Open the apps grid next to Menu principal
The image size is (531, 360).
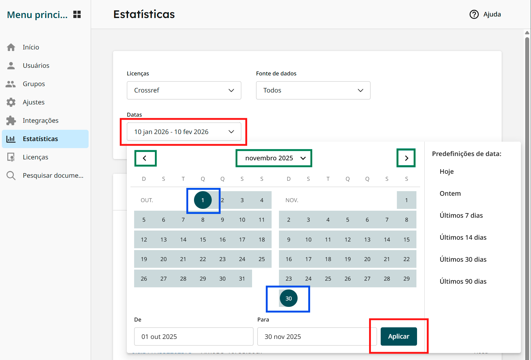[x=77, y=14]
